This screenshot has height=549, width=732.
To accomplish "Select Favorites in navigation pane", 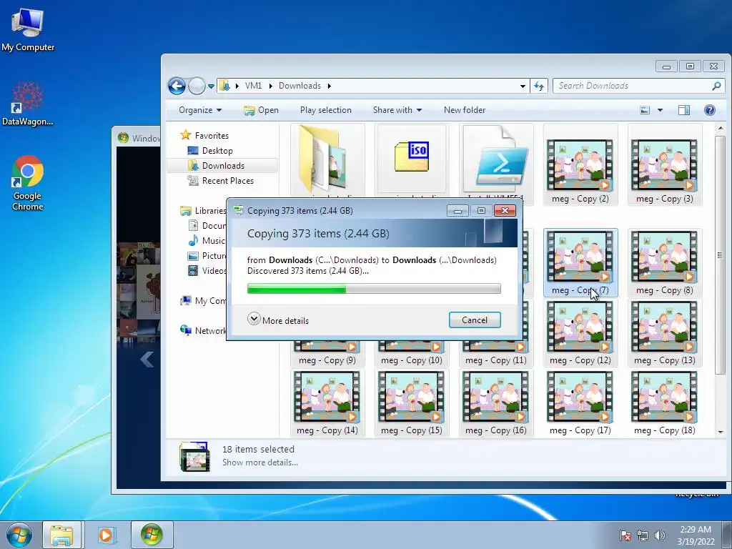I will [205, 135].
